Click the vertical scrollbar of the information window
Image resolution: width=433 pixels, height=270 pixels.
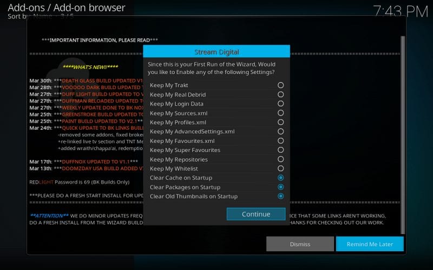403,135
